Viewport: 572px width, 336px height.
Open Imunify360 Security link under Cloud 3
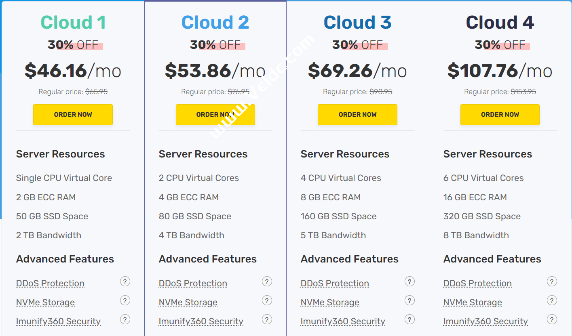343,321
